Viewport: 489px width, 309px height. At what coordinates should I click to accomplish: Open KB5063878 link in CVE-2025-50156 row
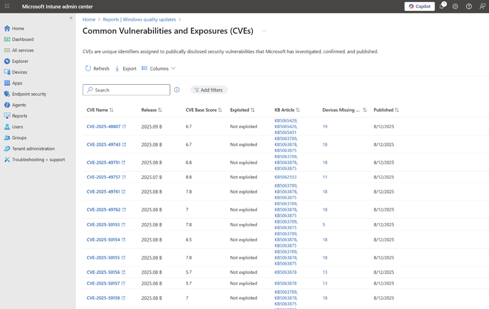tap(286, 272)
